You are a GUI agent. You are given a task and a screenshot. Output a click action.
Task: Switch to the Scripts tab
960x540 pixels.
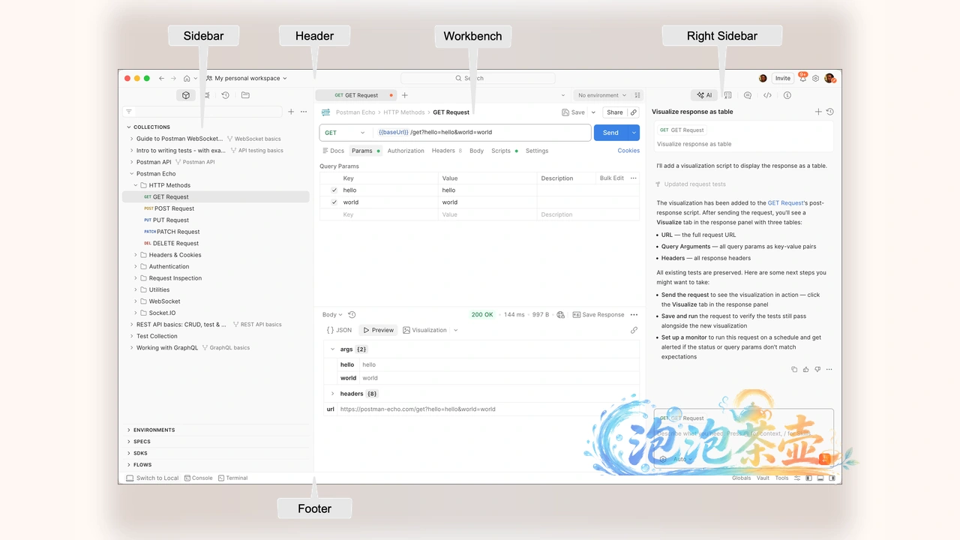coord(504,151)
